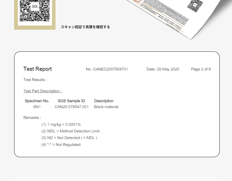The width and height of the screenshot is (232, 181).
Task: Click the "Remarks :" label
Action: click(32, 118)
